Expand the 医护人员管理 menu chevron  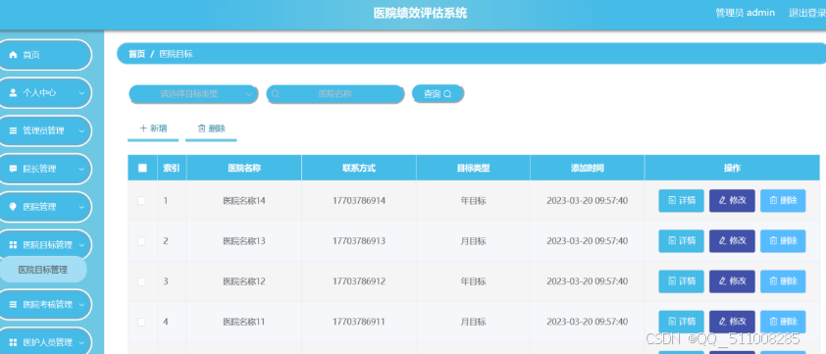(x=81, y=342)
